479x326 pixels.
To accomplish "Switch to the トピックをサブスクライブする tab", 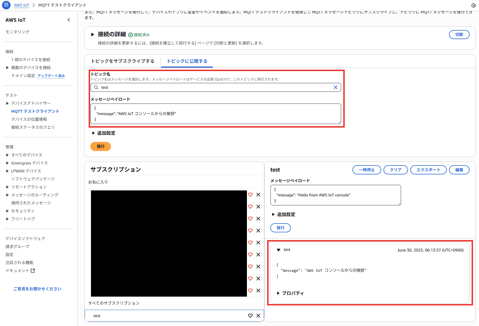I will click(x=123, y=61).
